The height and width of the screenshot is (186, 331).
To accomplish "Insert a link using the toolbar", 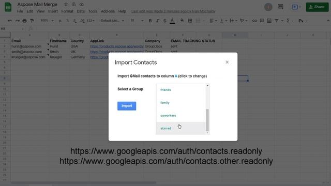I will pyautogui.click(x=254, y=21).
